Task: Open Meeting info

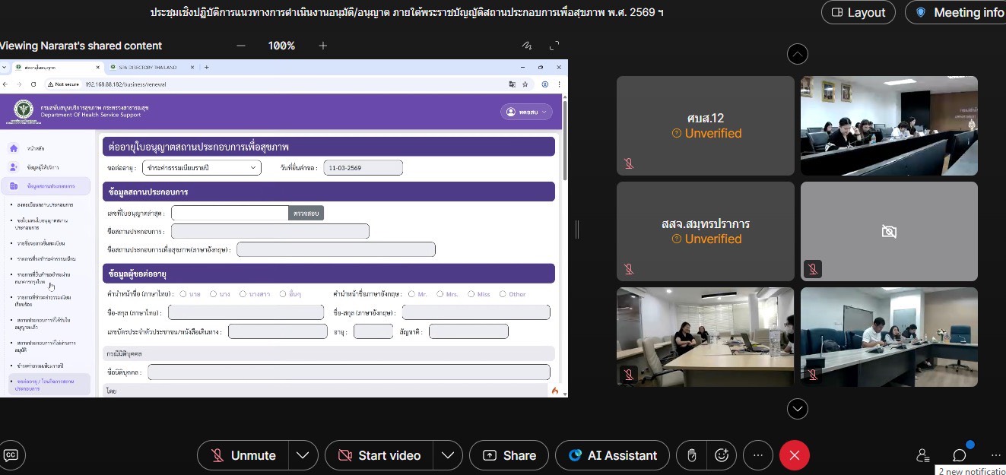Action: tap(960, 12)
